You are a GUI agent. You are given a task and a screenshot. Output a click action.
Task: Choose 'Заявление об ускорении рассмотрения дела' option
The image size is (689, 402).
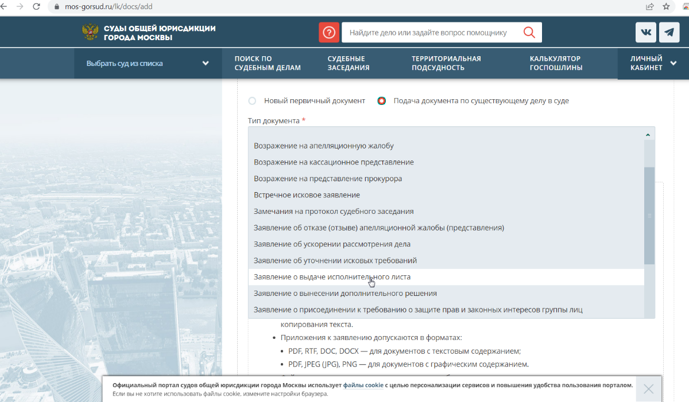tap(446, 244)
